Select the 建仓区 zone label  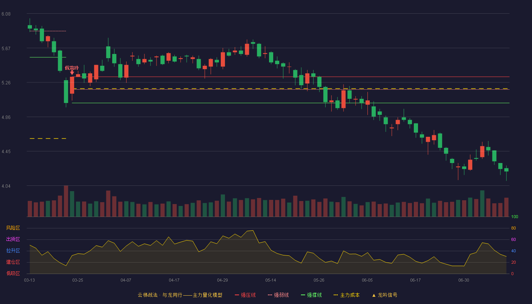click(x=13, y=262)
